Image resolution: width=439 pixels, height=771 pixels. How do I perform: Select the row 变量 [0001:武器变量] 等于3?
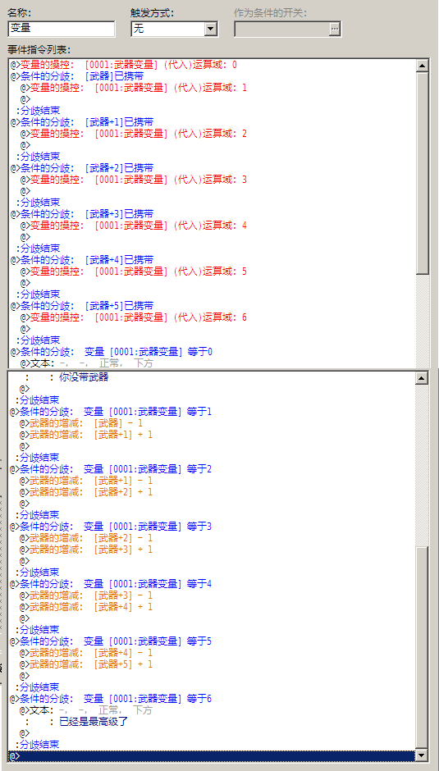coord(213,526)
